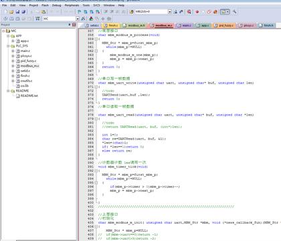Collapse the PLC_SYS group
This screenshot has height=241, width=281.
[8, 46]
